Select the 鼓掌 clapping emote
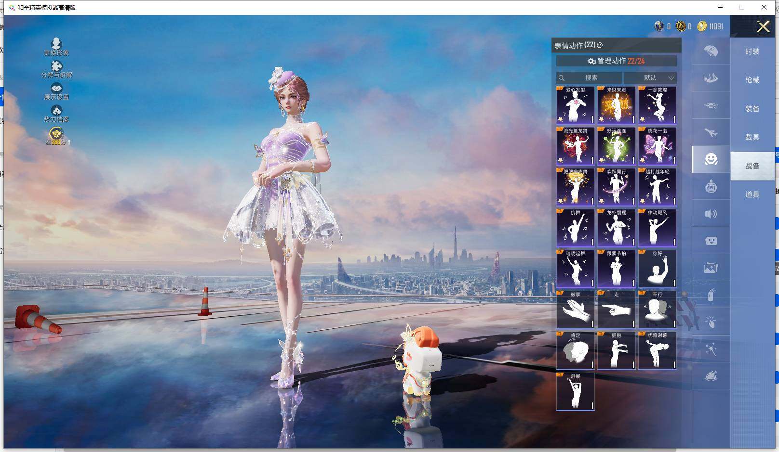This screenshot has height=452, width=779. click(x=575, y=310)
